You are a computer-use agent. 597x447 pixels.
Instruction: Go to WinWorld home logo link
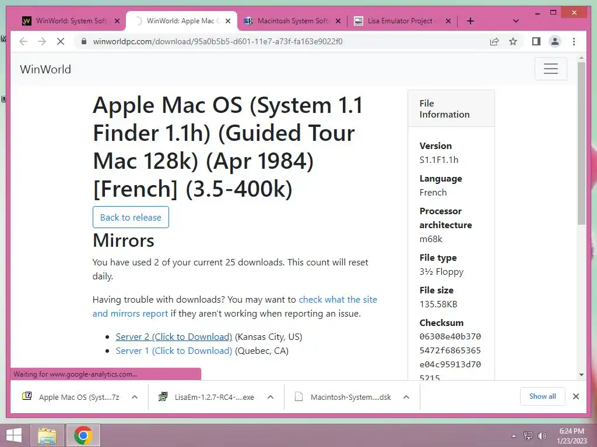[x=45, y=69]
